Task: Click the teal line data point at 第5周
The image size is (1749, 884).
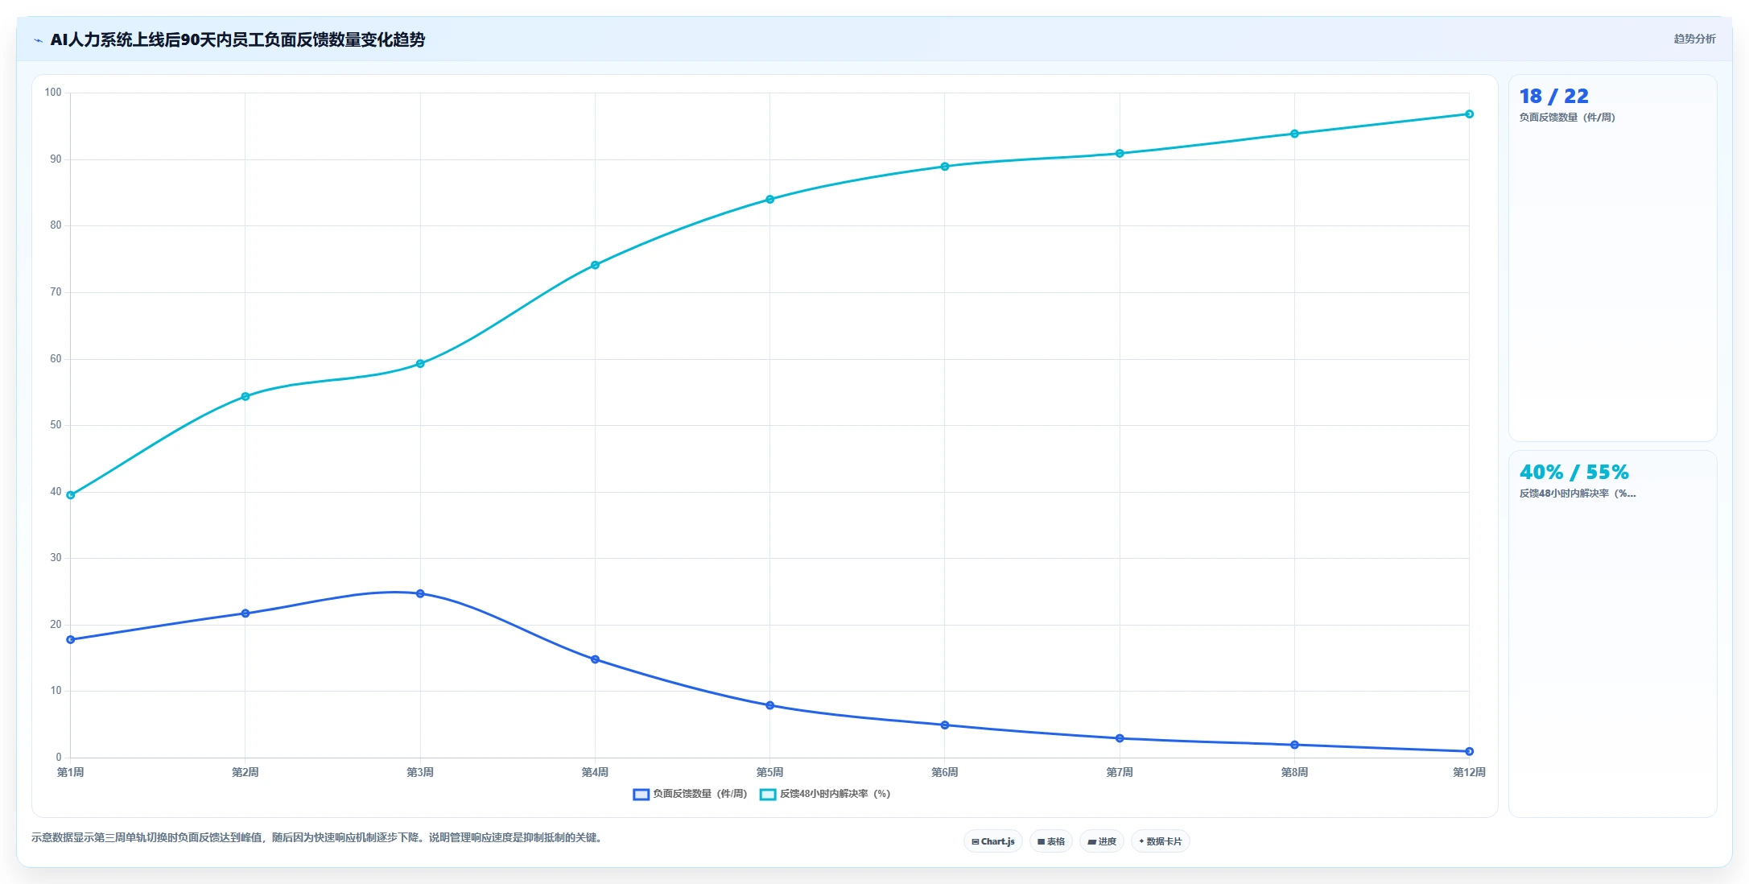Action: 770,199
